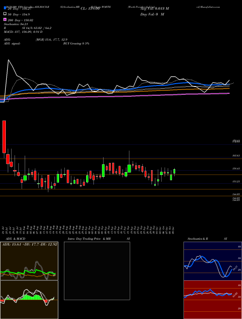This screenshot has height=319, width=242.
Task: Click the tall first red candlestick
Action: click(4, 137)
